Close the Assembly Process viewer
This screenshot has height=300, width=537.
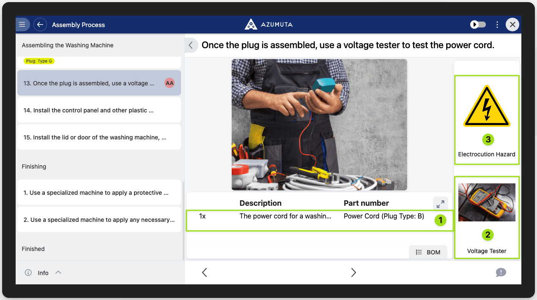pyautogui.click(x=512, y=25)
